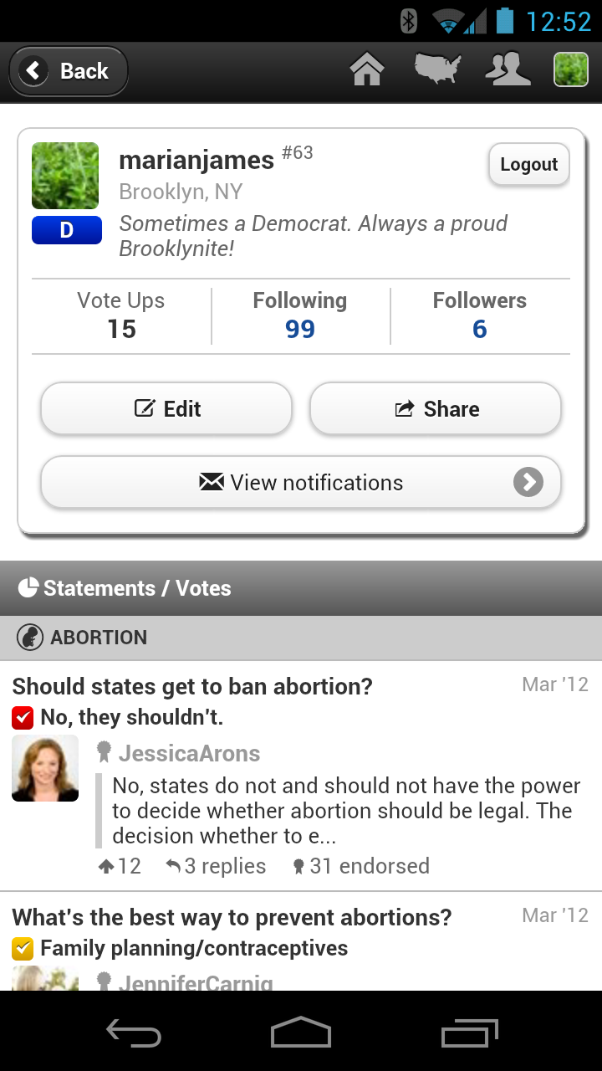Tap the blue D party badge
The height and width of the screenshot is (1071, 602).
67,230
